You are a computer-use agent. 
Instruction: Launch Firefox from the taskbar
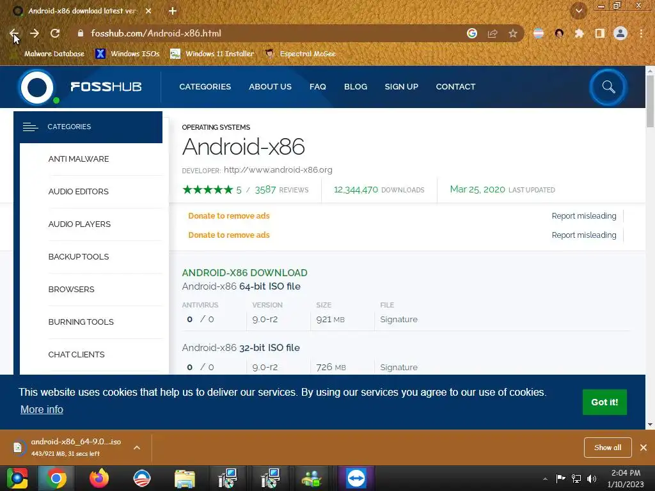tap(99, 478)
